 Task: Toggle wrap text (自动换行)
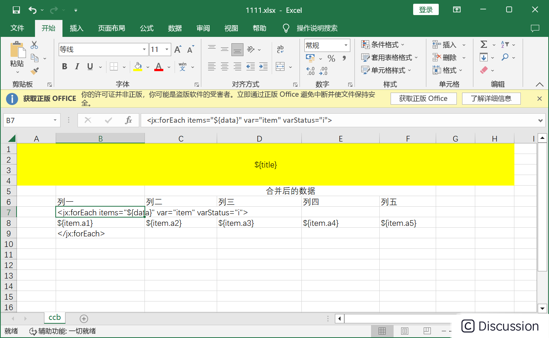click(280, 49)
